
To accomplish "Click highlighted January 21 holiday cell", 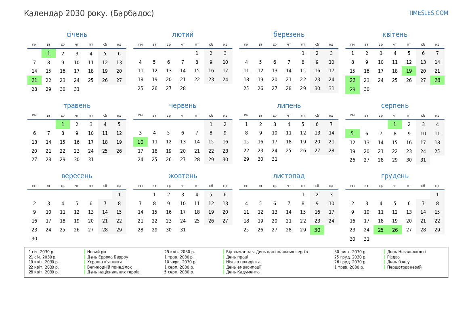I will point(34,80).
